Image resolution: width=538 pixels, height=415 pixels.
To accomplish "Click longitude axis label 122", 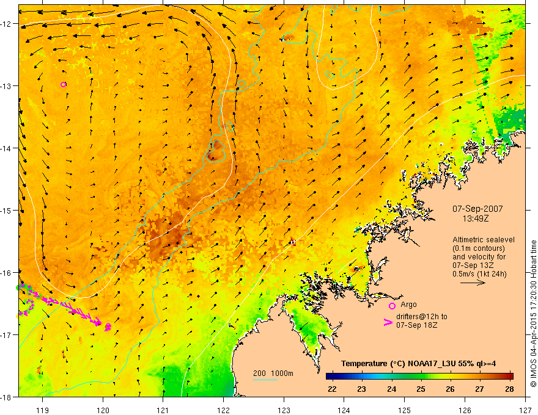I will click(223, 410).
